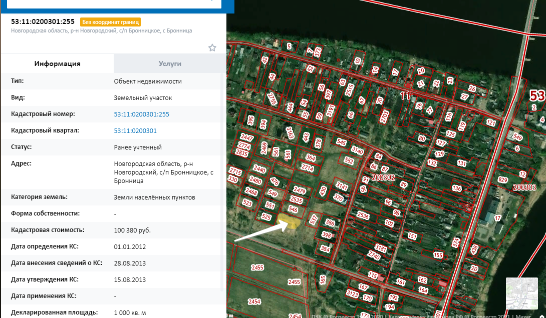Click quarter label 200303 on the map
This screenshot has width=546, height=318.
click(x=524, y=187)
